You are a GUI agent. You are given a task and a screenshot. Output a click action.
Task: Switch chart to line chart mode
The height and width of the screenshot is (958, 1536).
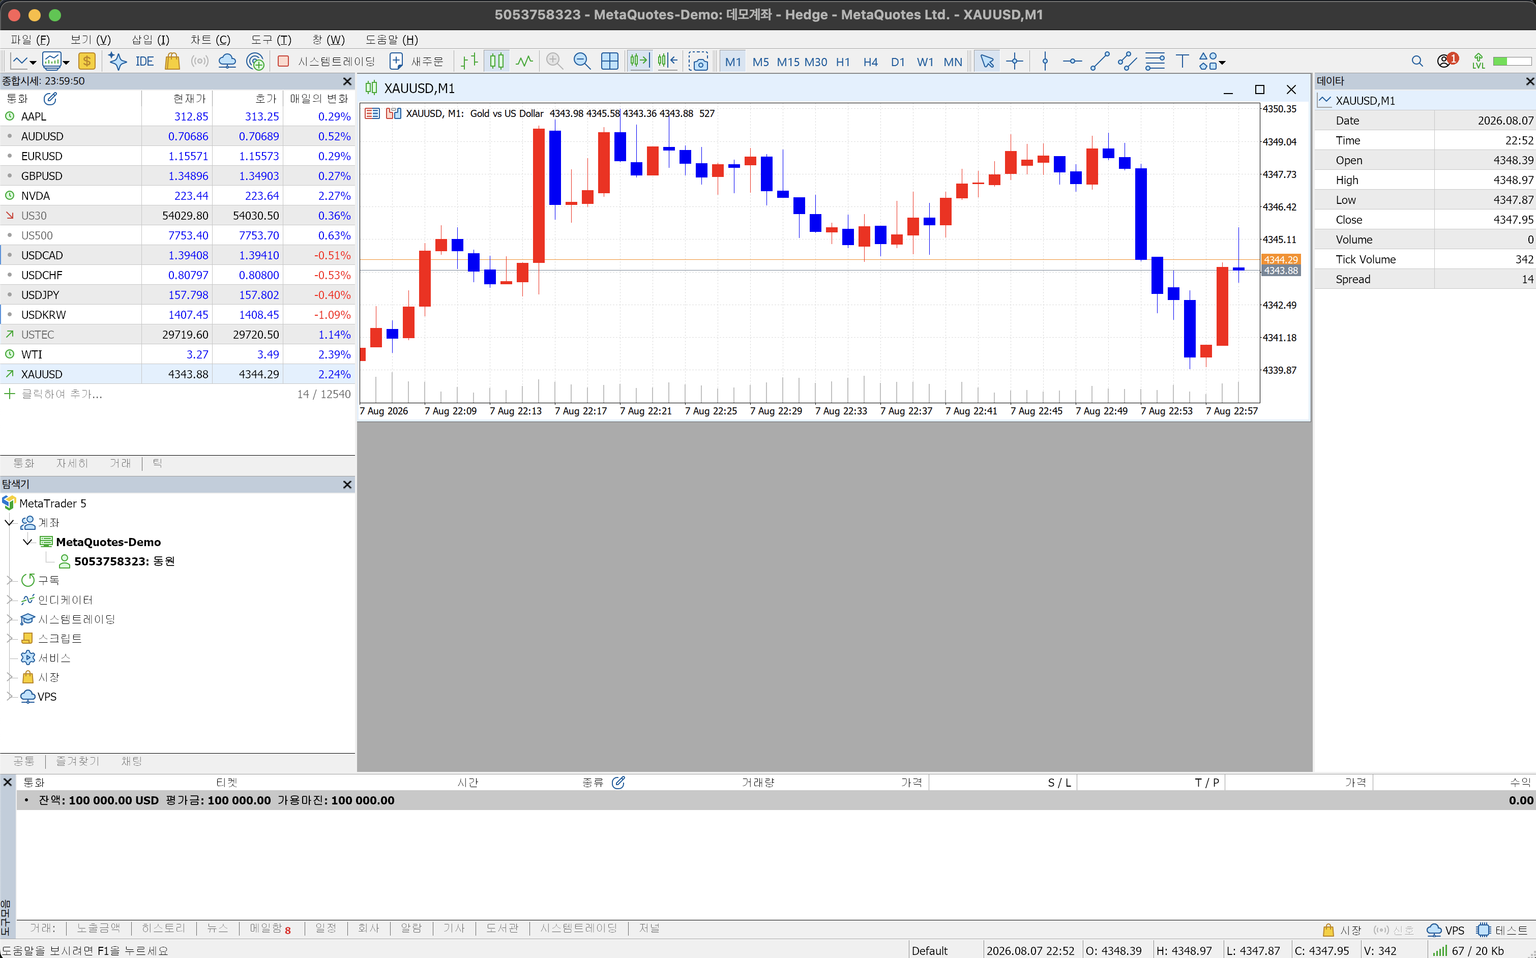coord(525,62)
